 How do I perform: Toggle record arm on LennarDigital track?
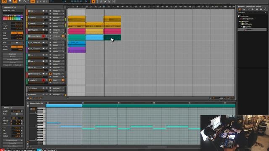43,36
